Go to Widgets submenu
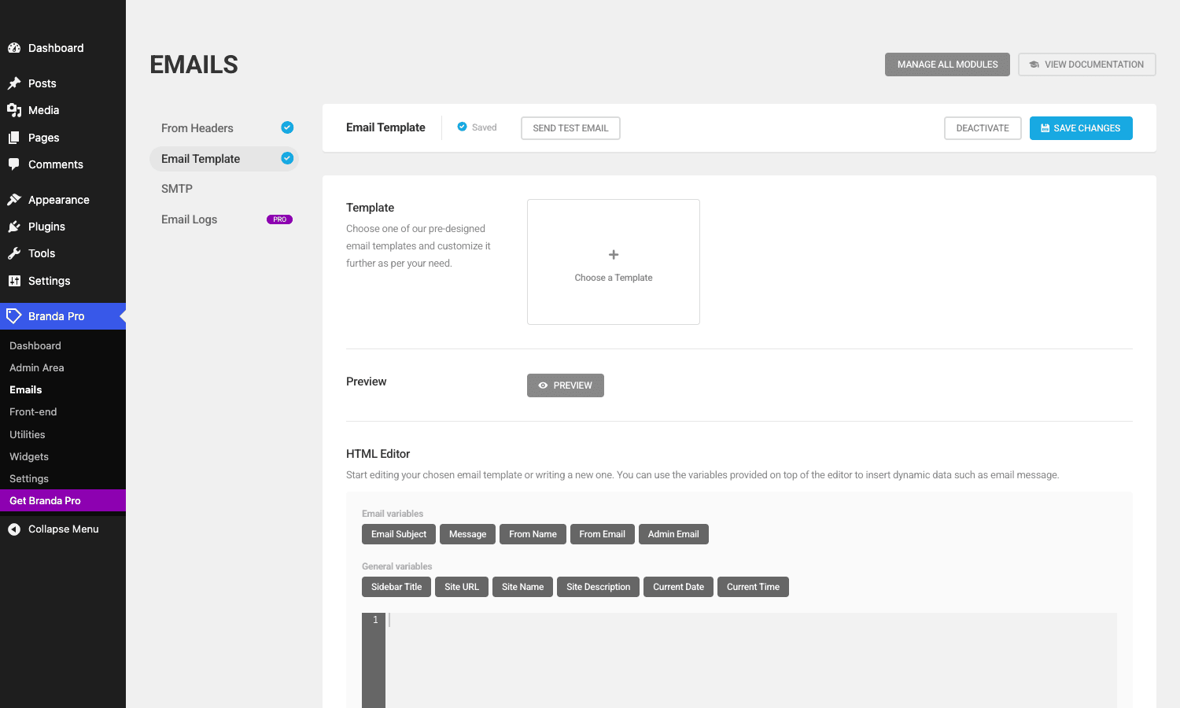The image size is (1180, 708). [63, 456]
